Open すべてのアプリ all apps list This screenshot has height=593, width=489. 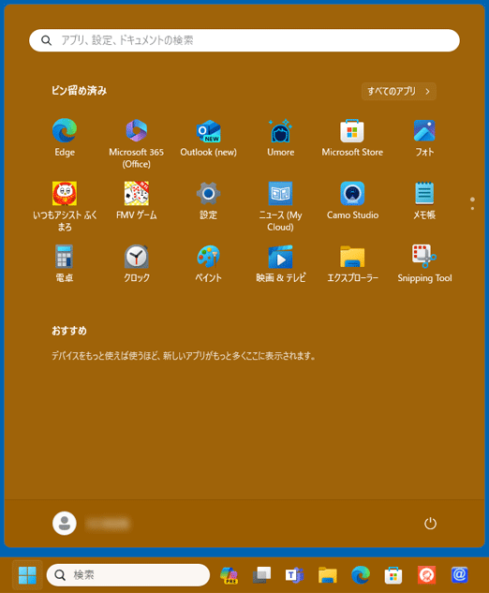pos(399,91)
